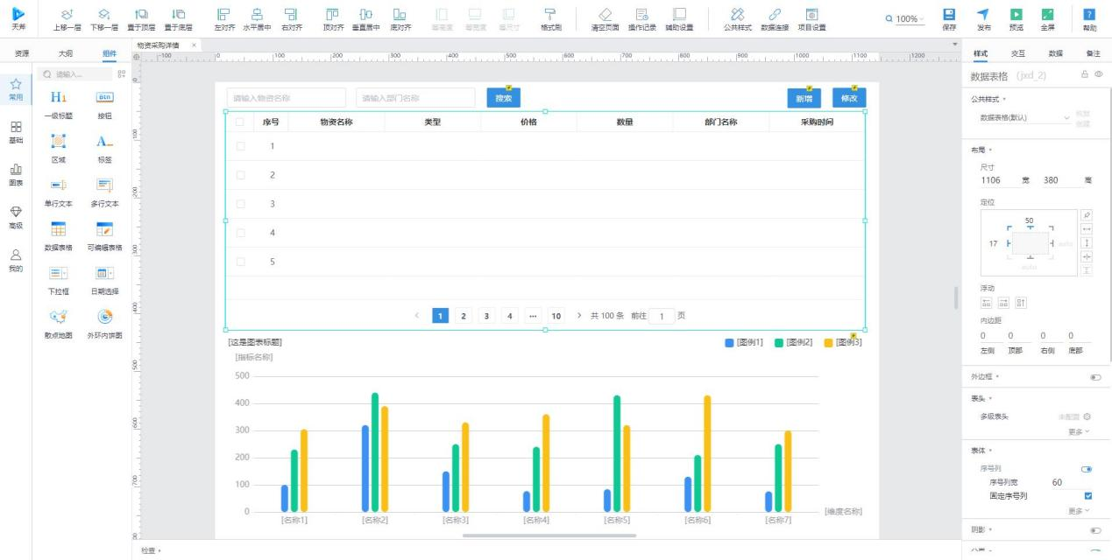Open the zoom level 100% dropdown

point(906,19)
